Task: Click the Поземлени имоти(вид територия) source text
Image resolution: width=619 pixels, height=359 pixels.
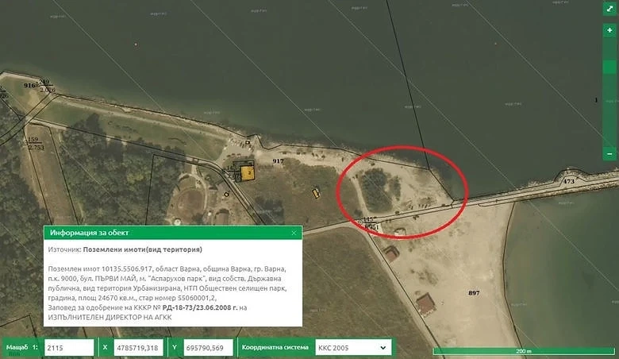Action: tap(143, 249)
